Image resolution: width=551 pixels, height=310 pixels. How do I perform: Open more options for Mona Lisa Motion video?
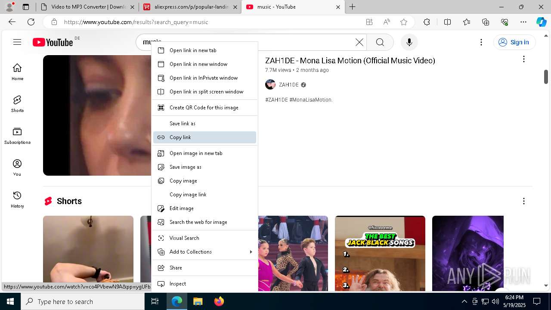click(x=523, y=59)
